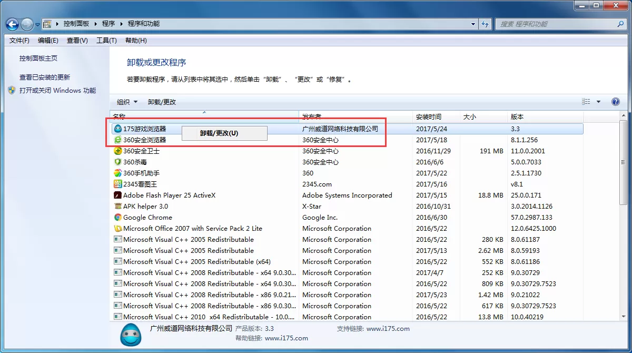Click the control panel icon in address bar
This screenshot has width=632, height=353.
[x=47, y=24]
